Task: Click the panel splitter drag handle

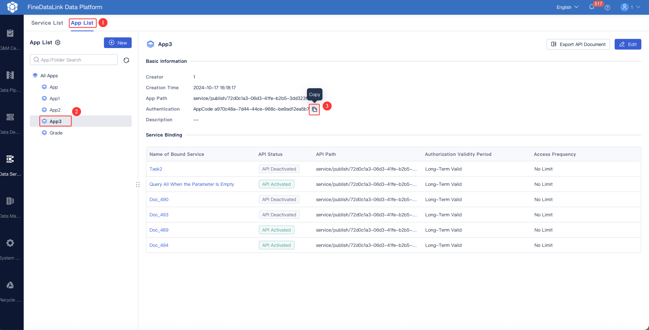Action: 138,185
